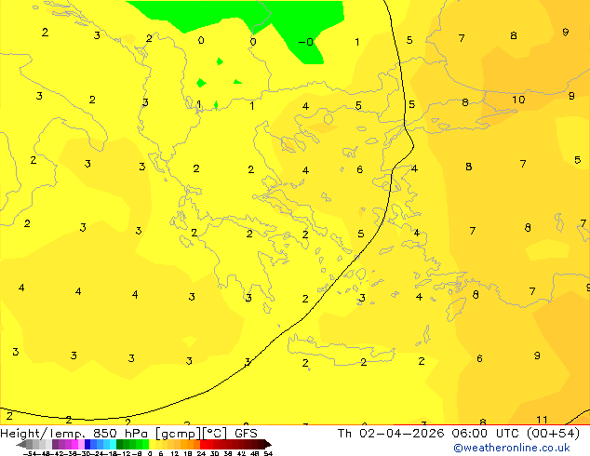
Task: Click the '-0' temperature value on map
Action: (x=306, y=42)
